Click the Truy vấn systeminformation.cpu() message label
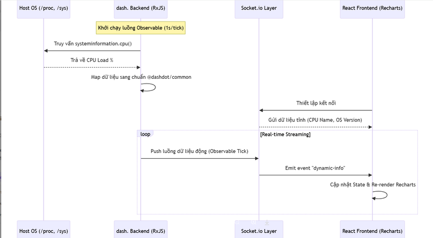Image resolution: width=433 pixels, height=238 pixels. [92, 44]
